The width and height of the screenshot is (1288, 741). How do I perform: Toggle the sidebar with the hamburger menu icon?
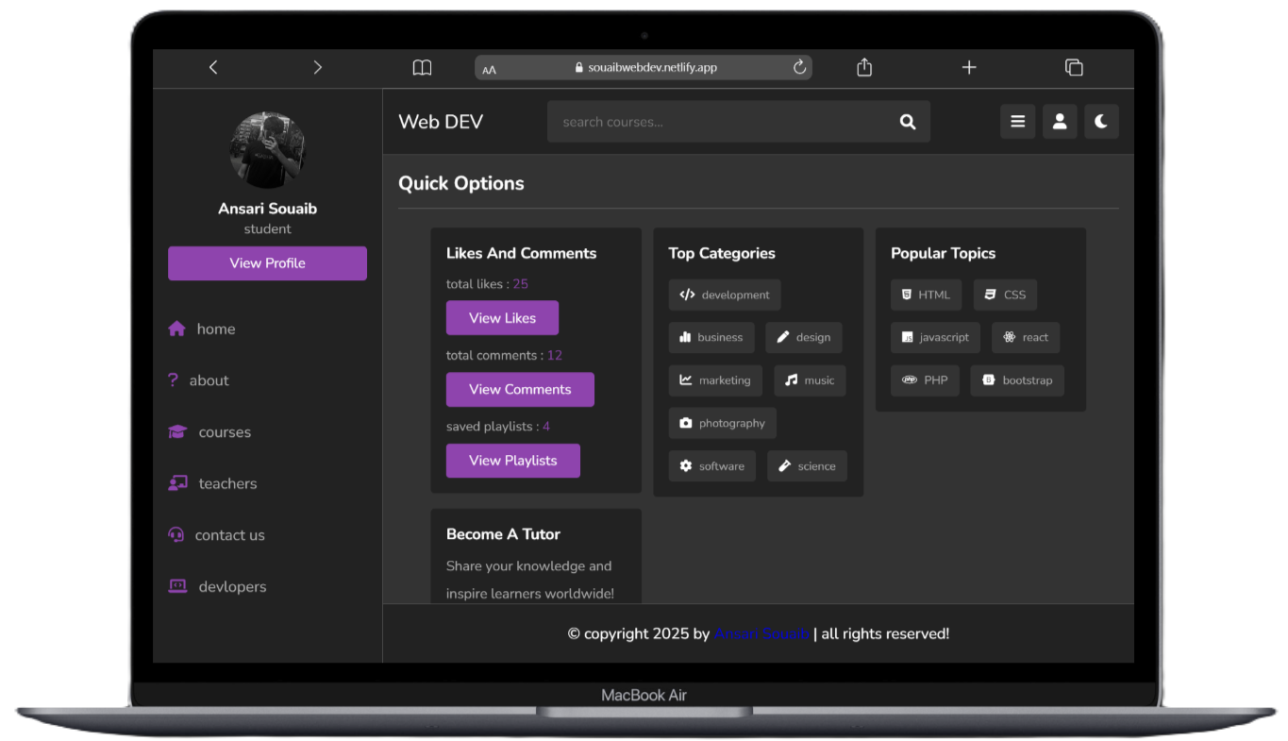click(1017, 122)
